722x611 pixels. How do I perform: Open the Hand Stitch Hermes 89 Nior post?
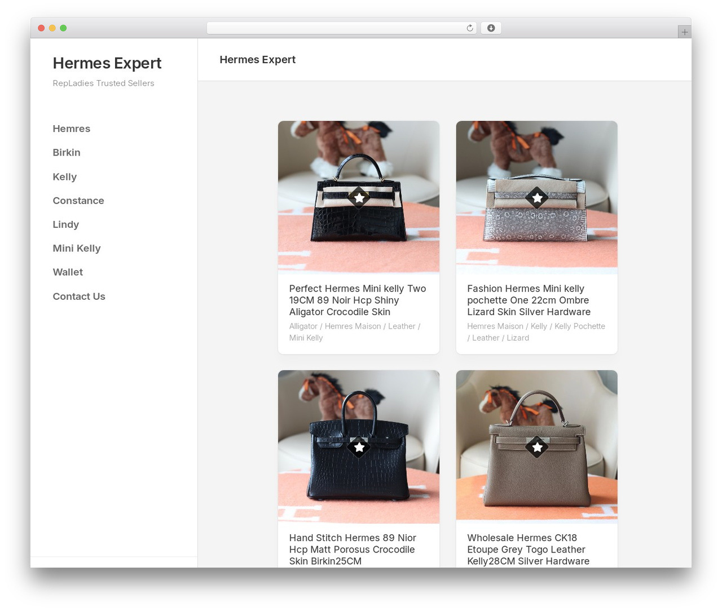[353, 549]
